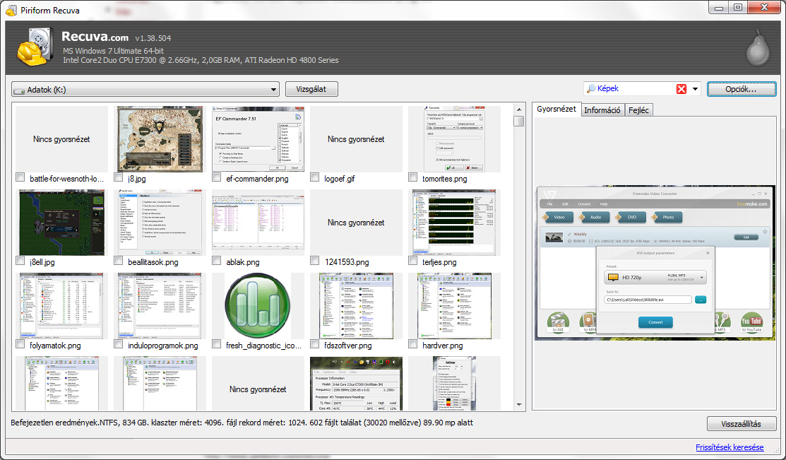
Task: Click the Visszaállítás recover button
Action: [741, 424]
